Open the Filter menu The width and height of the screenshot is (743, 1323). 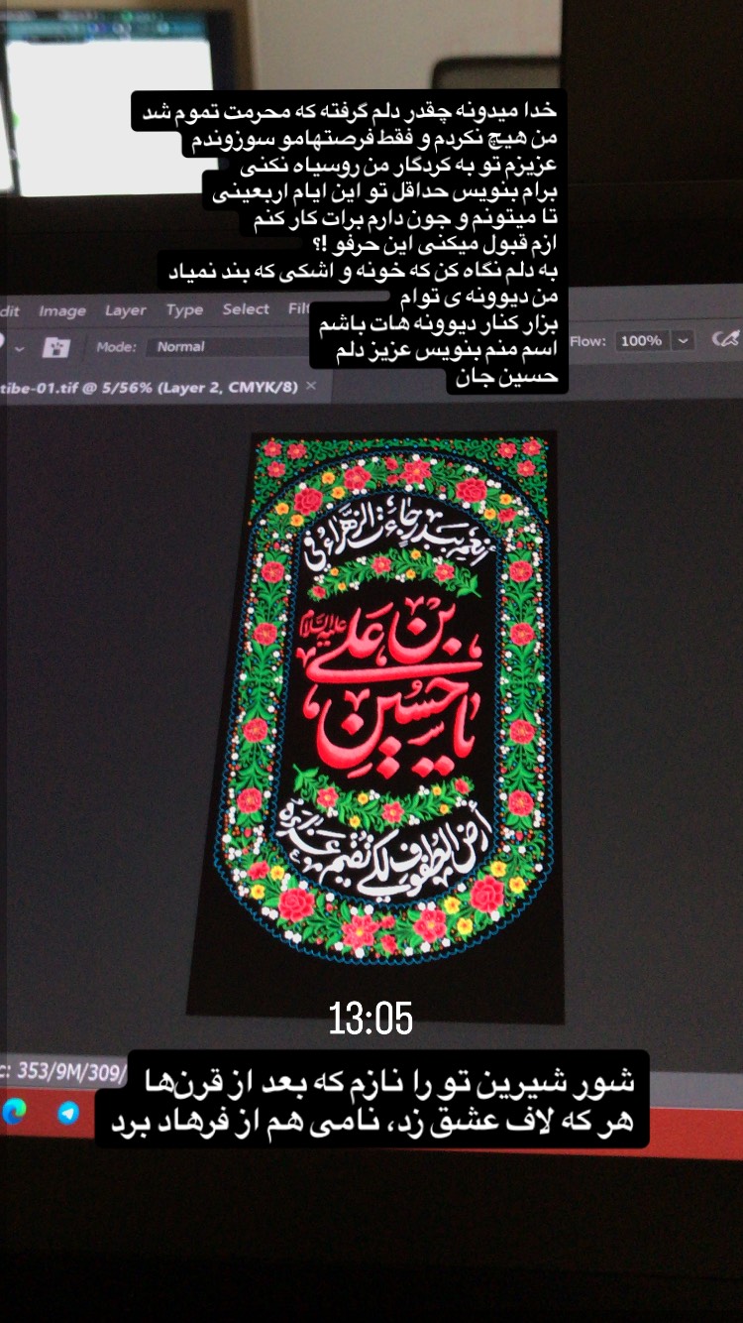298,308
